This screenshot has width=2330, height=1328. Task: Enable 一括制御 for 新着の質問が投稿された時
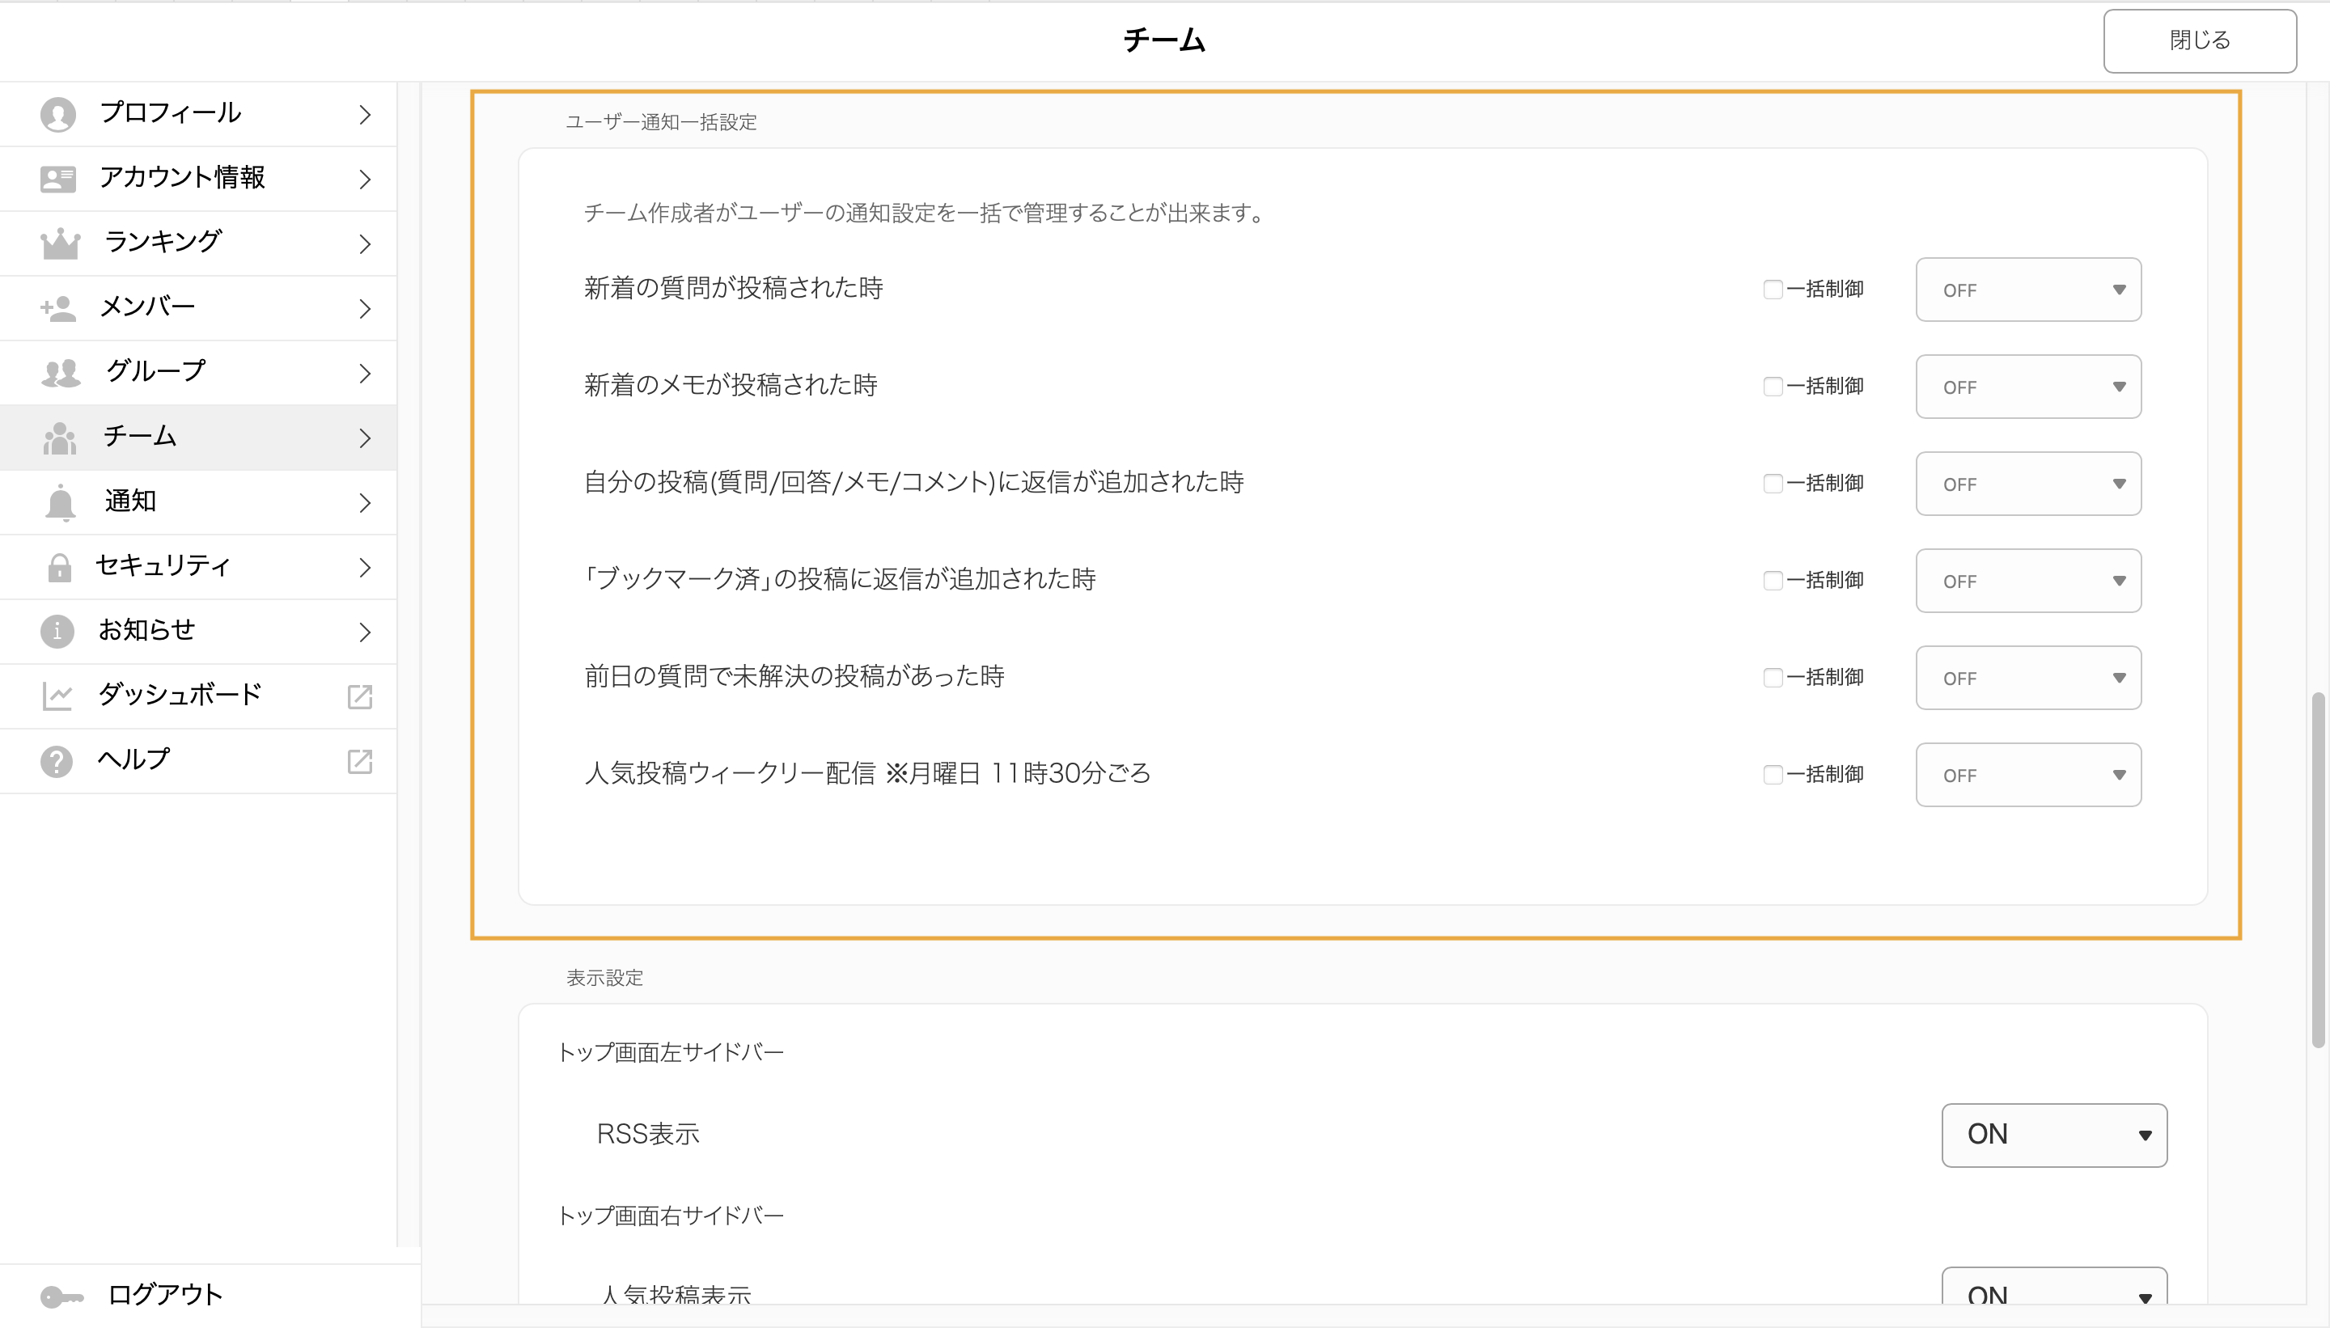1773,290
